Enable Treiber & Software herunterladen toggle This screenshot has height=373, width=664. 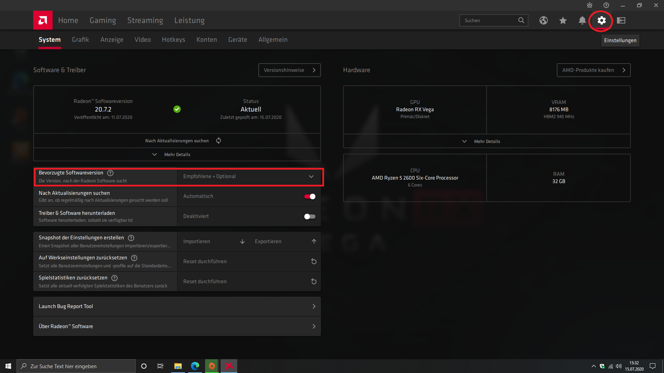click(310, 217)
